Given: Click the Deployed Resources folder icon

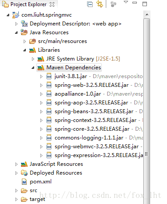Looking at the screenshot, I should [x=24, y=173].
